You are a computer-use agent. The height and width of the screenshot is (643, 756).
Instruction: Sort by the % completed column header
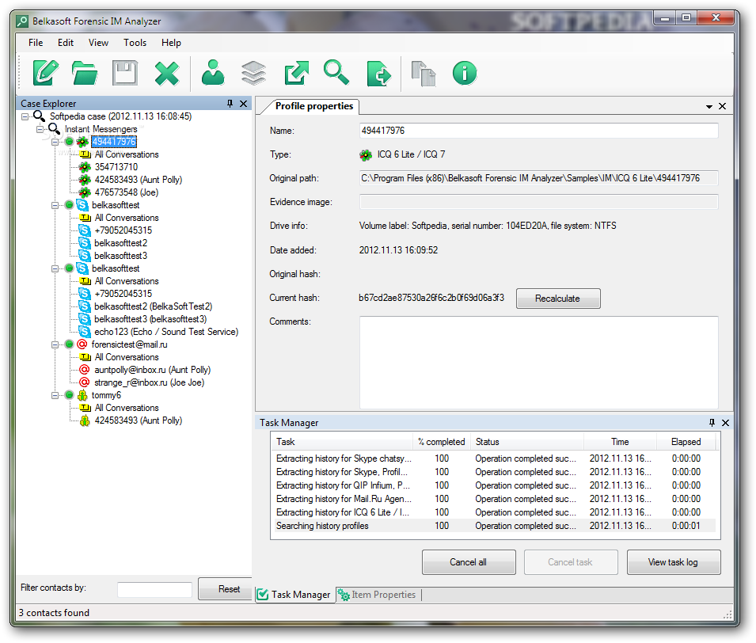click(x=441, y=442)
